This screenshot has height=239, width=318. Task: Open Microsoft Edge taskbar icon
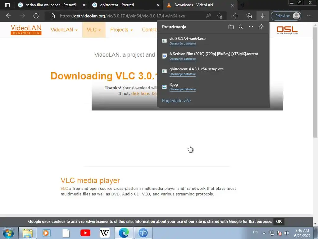(124, 233)
